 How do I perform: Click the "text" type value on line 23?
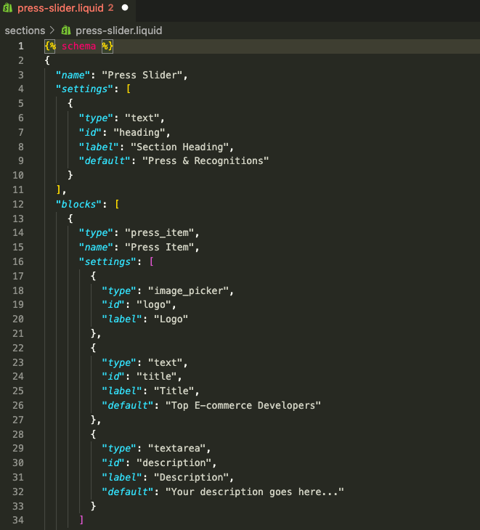166,362
